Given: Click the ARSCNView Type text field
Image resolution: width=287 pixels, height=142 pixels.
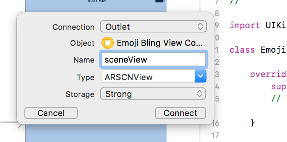Looking at the screenshot, I should pos(148,76).
